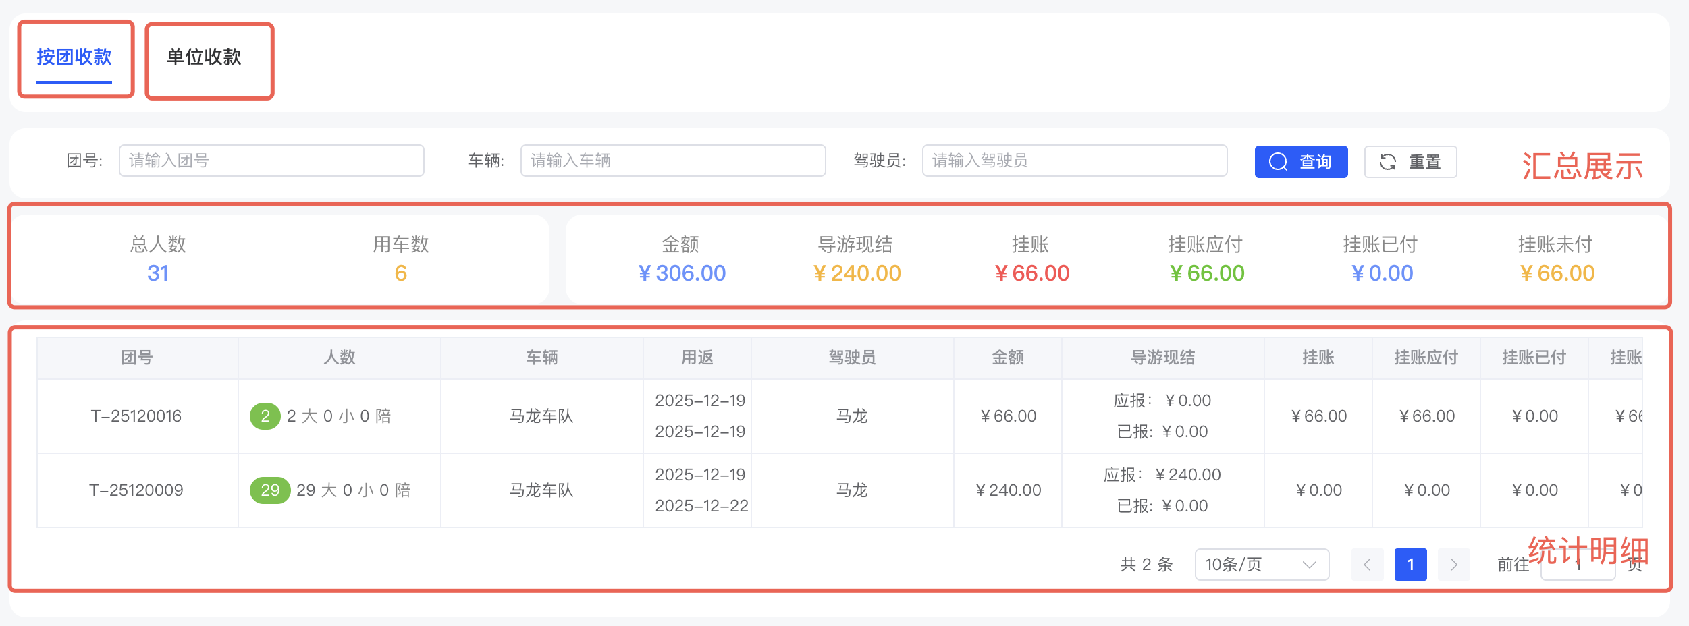Select the T-25120016 group row
This screenshot has width=1689, height=626.
[136, 416]
